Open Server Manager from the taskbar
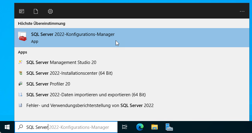 [169, 127]
